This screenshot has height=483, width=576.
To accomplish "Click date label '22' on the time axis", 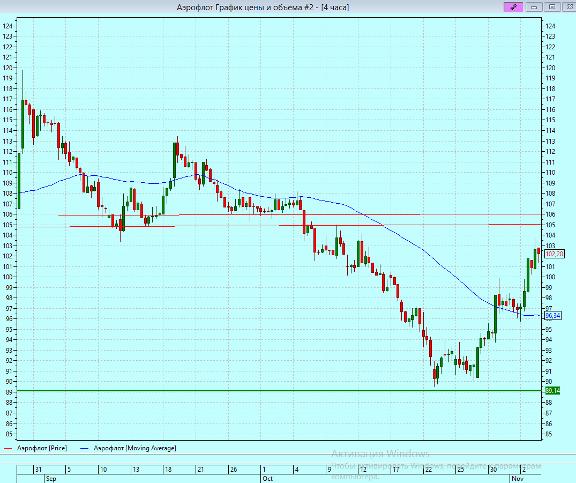I will [428, 470].
